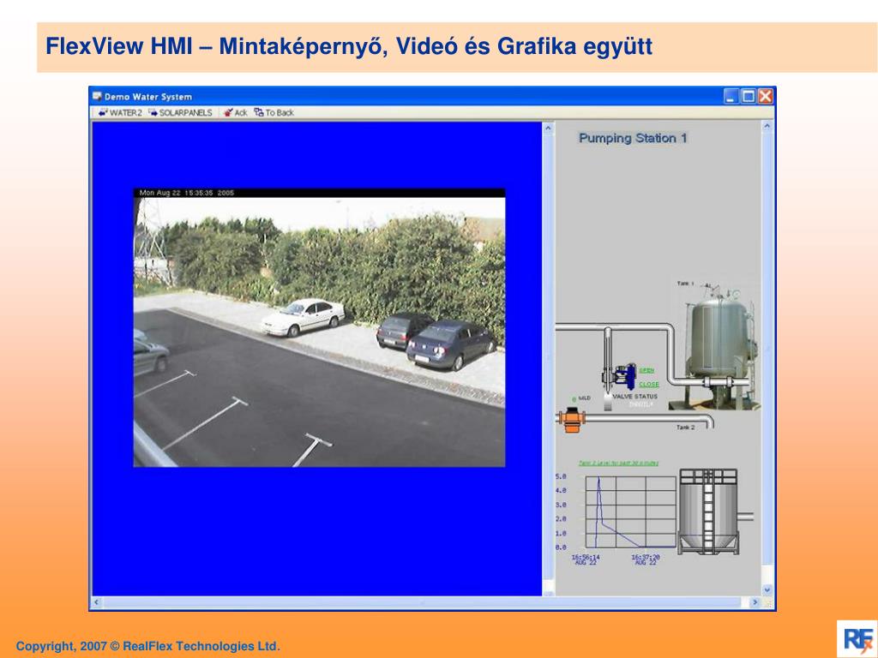Click the Tank 1 pressure vessel image

pos(719,347)
